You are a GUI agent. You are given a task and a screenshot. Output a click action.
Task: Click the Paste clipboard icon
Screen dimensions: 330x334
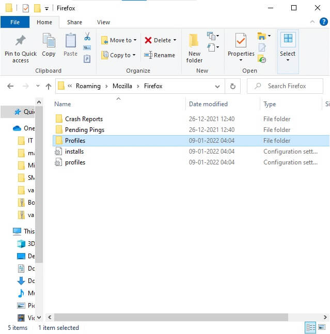[x=70, y=40]
